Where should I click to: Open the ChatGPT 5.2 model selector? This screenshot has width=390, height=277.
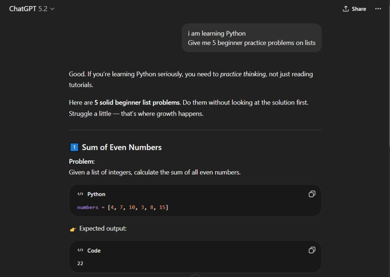(x=32, y=8)
